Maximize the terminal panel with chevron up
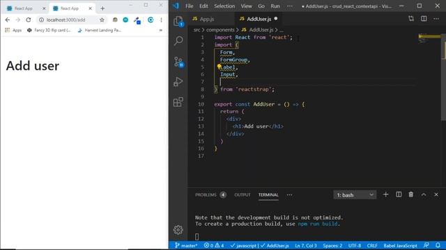 coord(424,194)
